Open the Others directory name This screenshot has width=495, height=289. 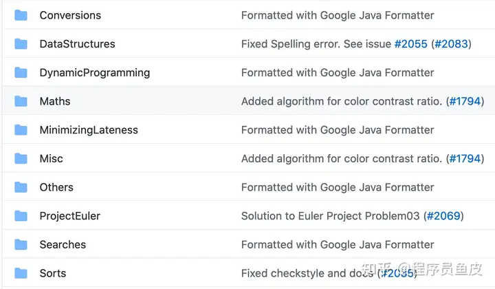[x=56, y=187]
